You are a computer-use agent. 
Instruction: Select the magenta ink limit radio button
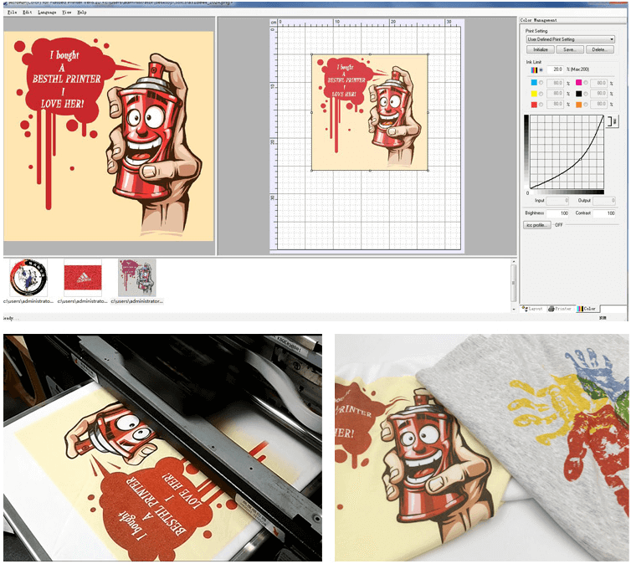586,83
